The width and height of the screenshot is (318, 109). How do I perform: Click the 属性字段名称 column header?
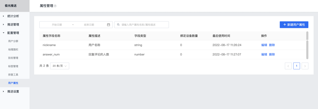click(x=51, y=36)
